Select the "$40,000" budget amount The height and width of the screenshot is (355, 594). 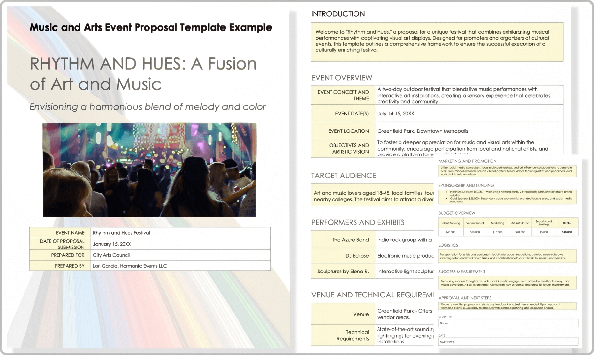(x=450, y=232)
